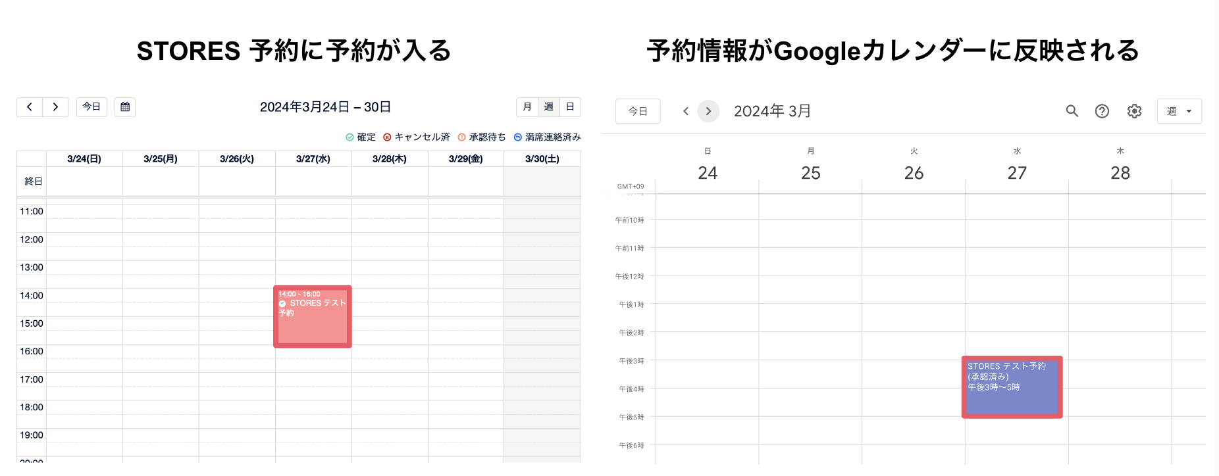Click date 26 in Google Calendar
Viewport: 1219px width, 476px height.
914,173
